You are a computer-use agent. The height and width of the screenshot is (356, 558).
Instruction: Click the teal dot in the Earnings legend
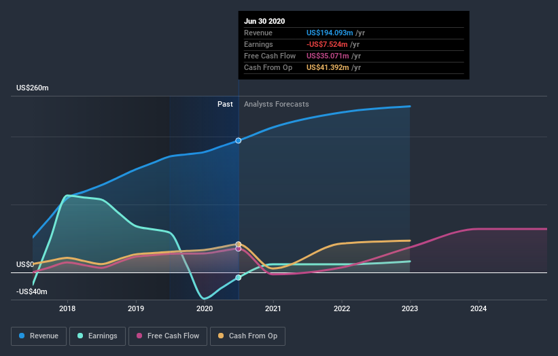(x=80, y=336)
